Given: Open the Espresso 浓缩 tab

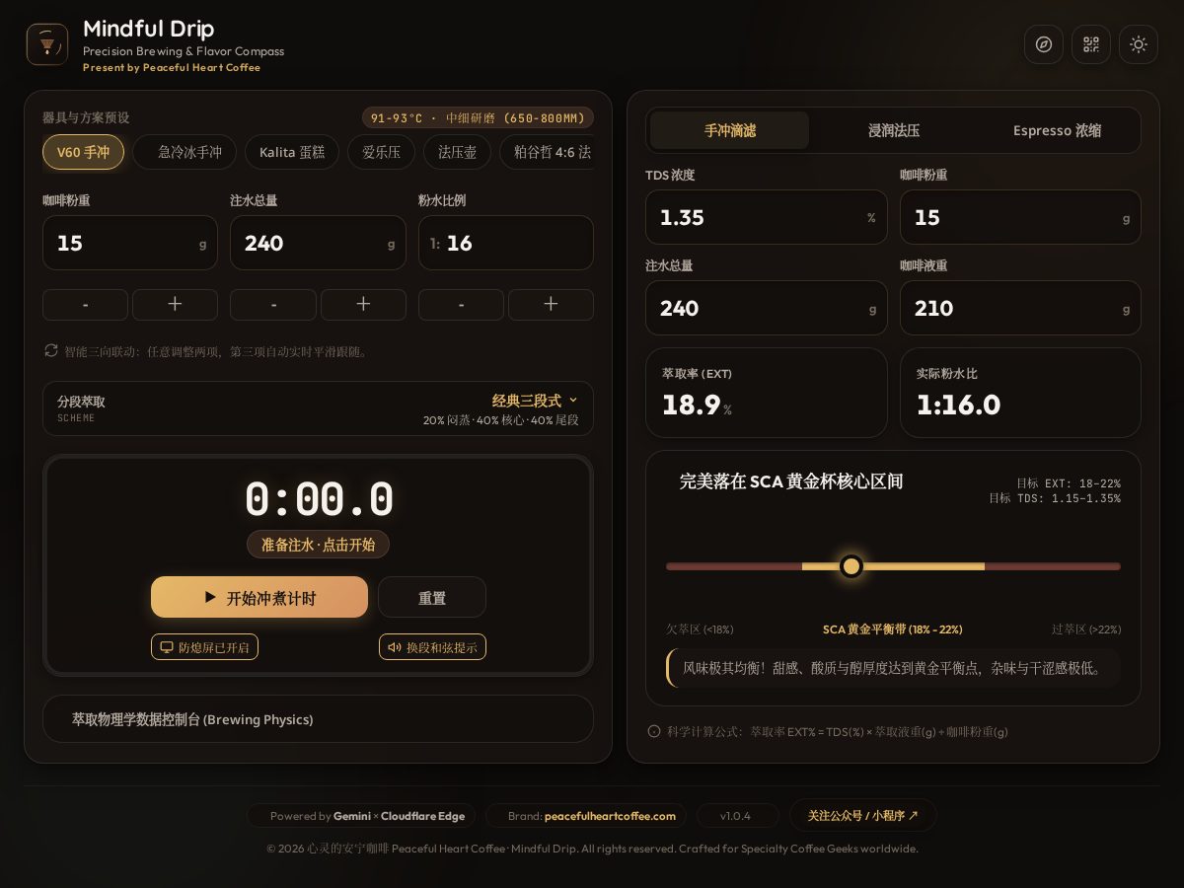Looking at the screenshot, I should (x=1058, y=130).
